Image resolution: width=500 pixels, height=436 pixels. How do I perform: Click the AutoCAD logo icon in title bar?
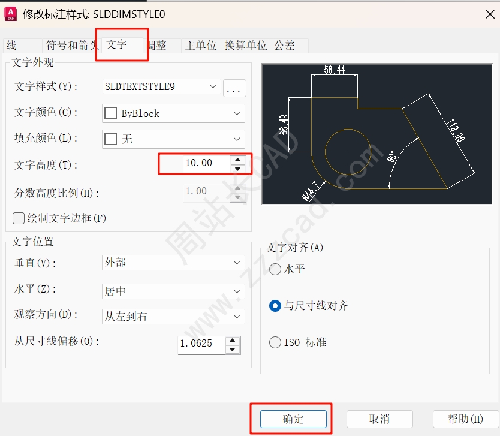tap(10, 14)
